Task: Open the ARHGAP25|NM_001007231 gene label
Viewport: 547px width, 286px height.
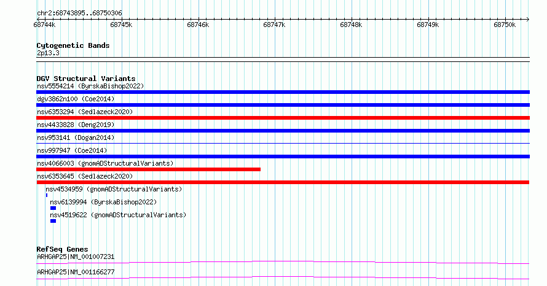Action: 76,257
